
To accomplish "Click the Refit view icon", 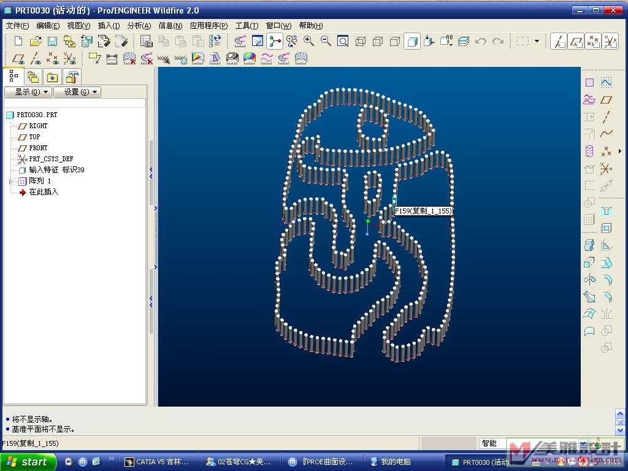I will click(x=343, y=41).
